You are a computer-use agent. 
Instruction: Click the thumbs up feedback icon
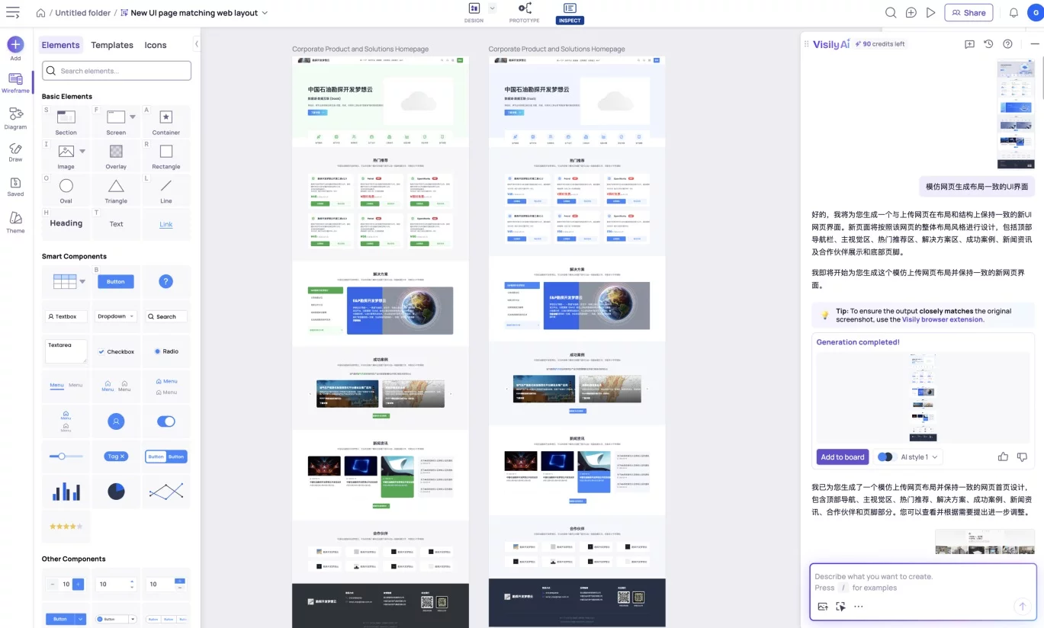coord(1003,457)
